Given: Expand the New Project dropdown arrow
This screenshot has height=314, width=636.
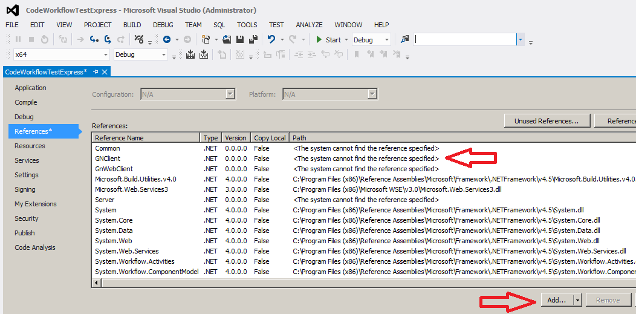Looking at the screenshot, I should click(x=216, y=40).
